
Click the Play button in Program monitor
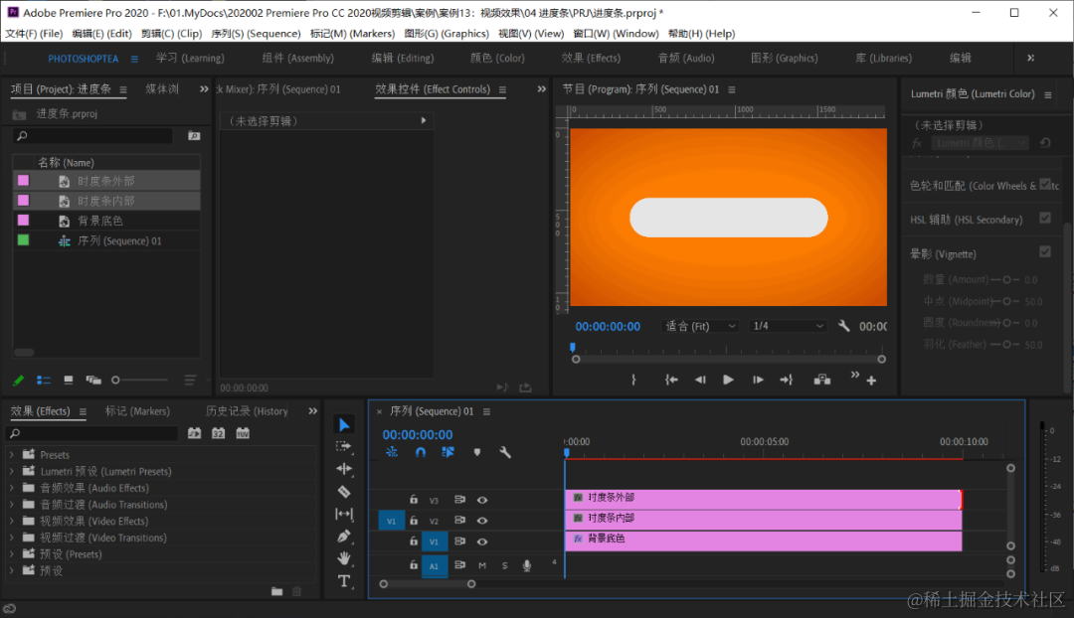[728, 380]
